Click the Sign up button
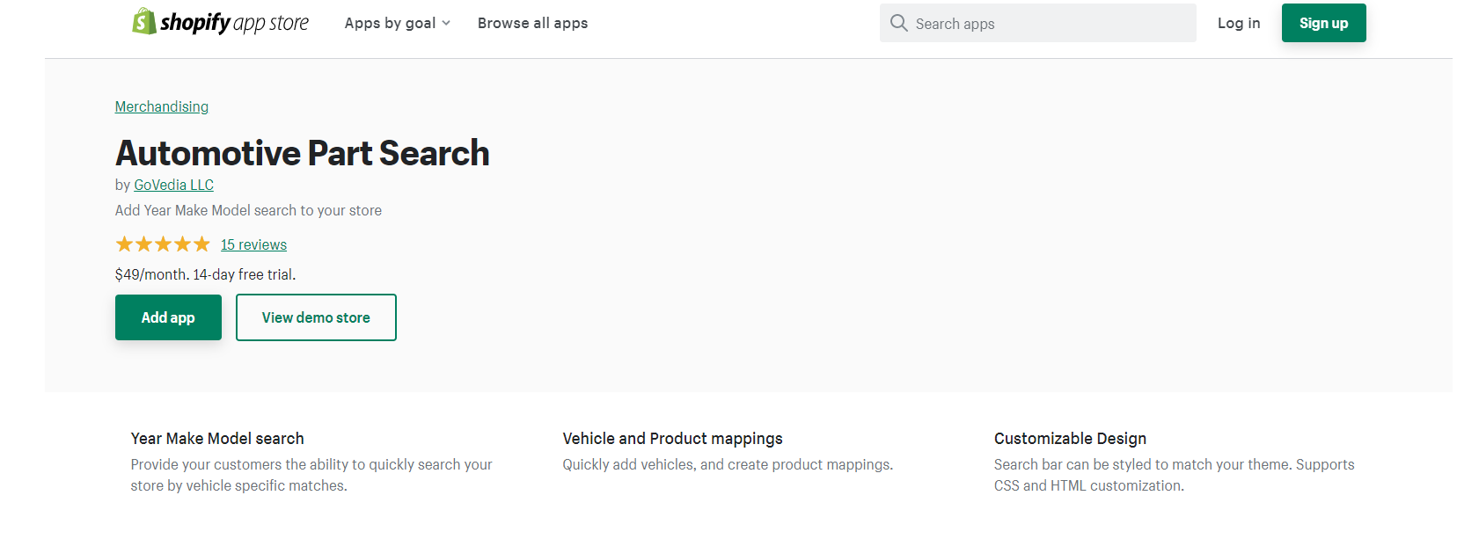The height and width of the screenshot is (539, 1479). 1323,23
